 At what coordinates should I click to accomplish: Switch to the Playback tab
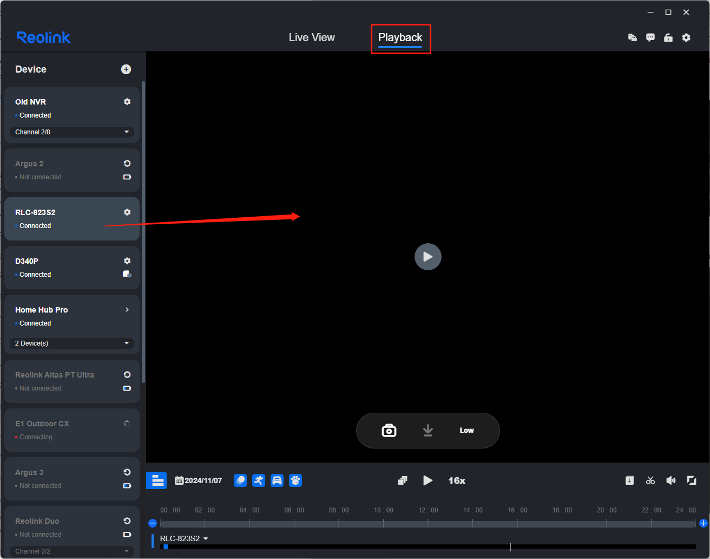coord(400,37)
